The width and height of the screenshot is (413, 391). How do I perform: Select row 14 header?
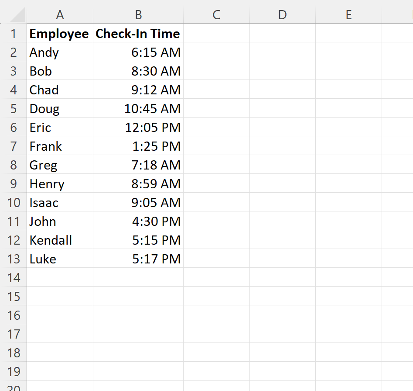(x=14, y=277)
